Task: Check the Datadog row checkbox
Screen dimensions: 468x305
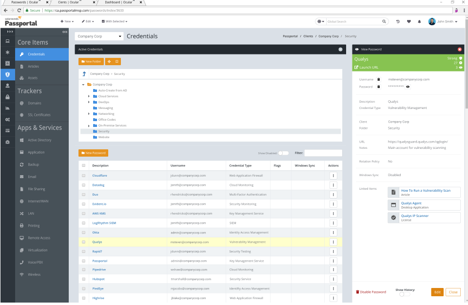Action: tap(83, 185)
